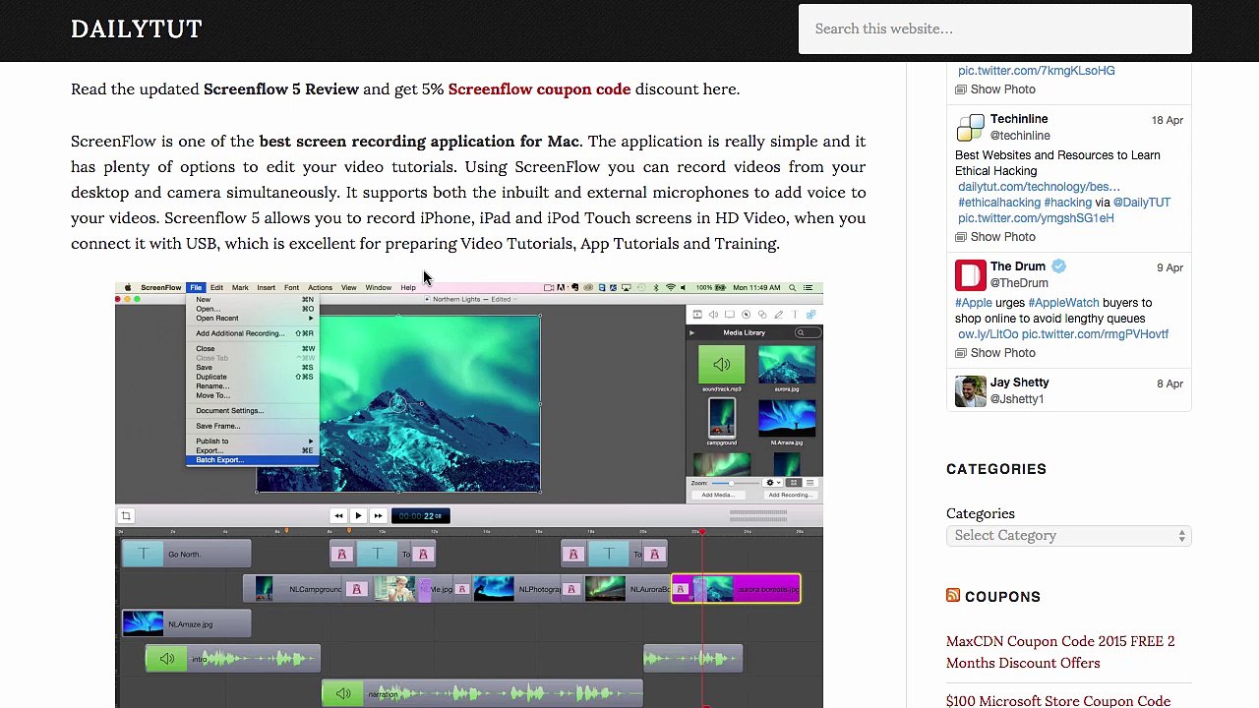Open the Screenflow coupon code link

[x=539, y=88]
